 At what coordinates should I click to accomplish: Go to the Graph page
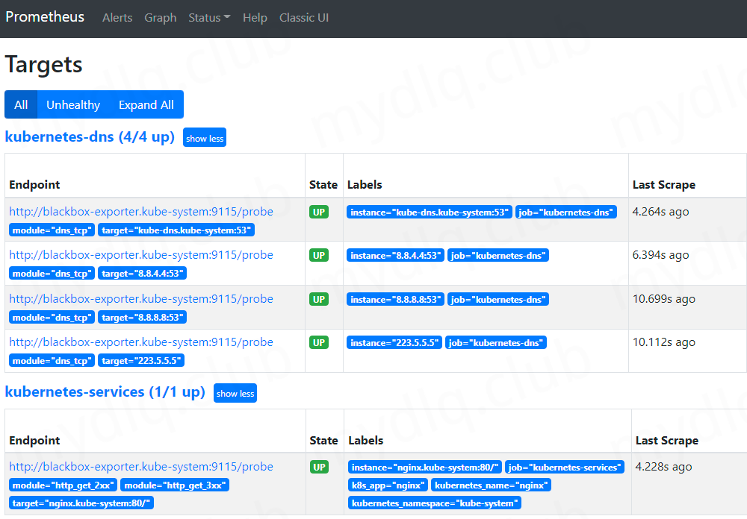point(160,18)
